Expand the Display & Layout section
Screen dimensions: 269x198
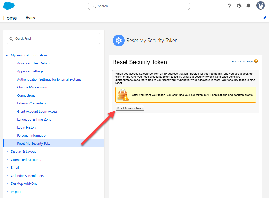[7, 152]
